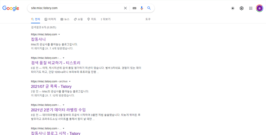Expand dropdown arrow beside first misc.tistory.com URL
Image resolution: width=266 pixels, height=135 pixels.
click(59, 35)
